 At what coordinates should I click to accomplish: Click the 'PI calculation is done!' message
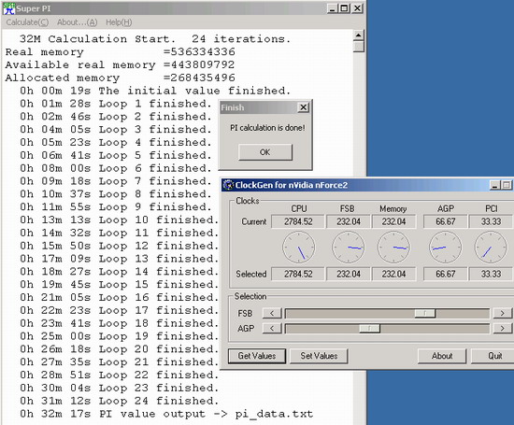click(267, 127)
